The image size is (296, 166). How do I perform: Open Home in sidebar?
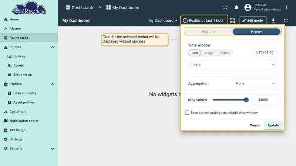29,20
